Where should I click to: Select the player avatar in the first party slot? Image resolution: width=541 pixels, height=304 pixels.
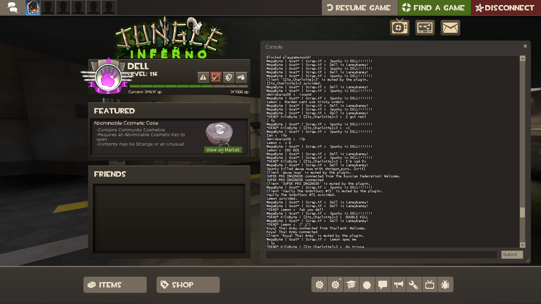coord(33,7)
